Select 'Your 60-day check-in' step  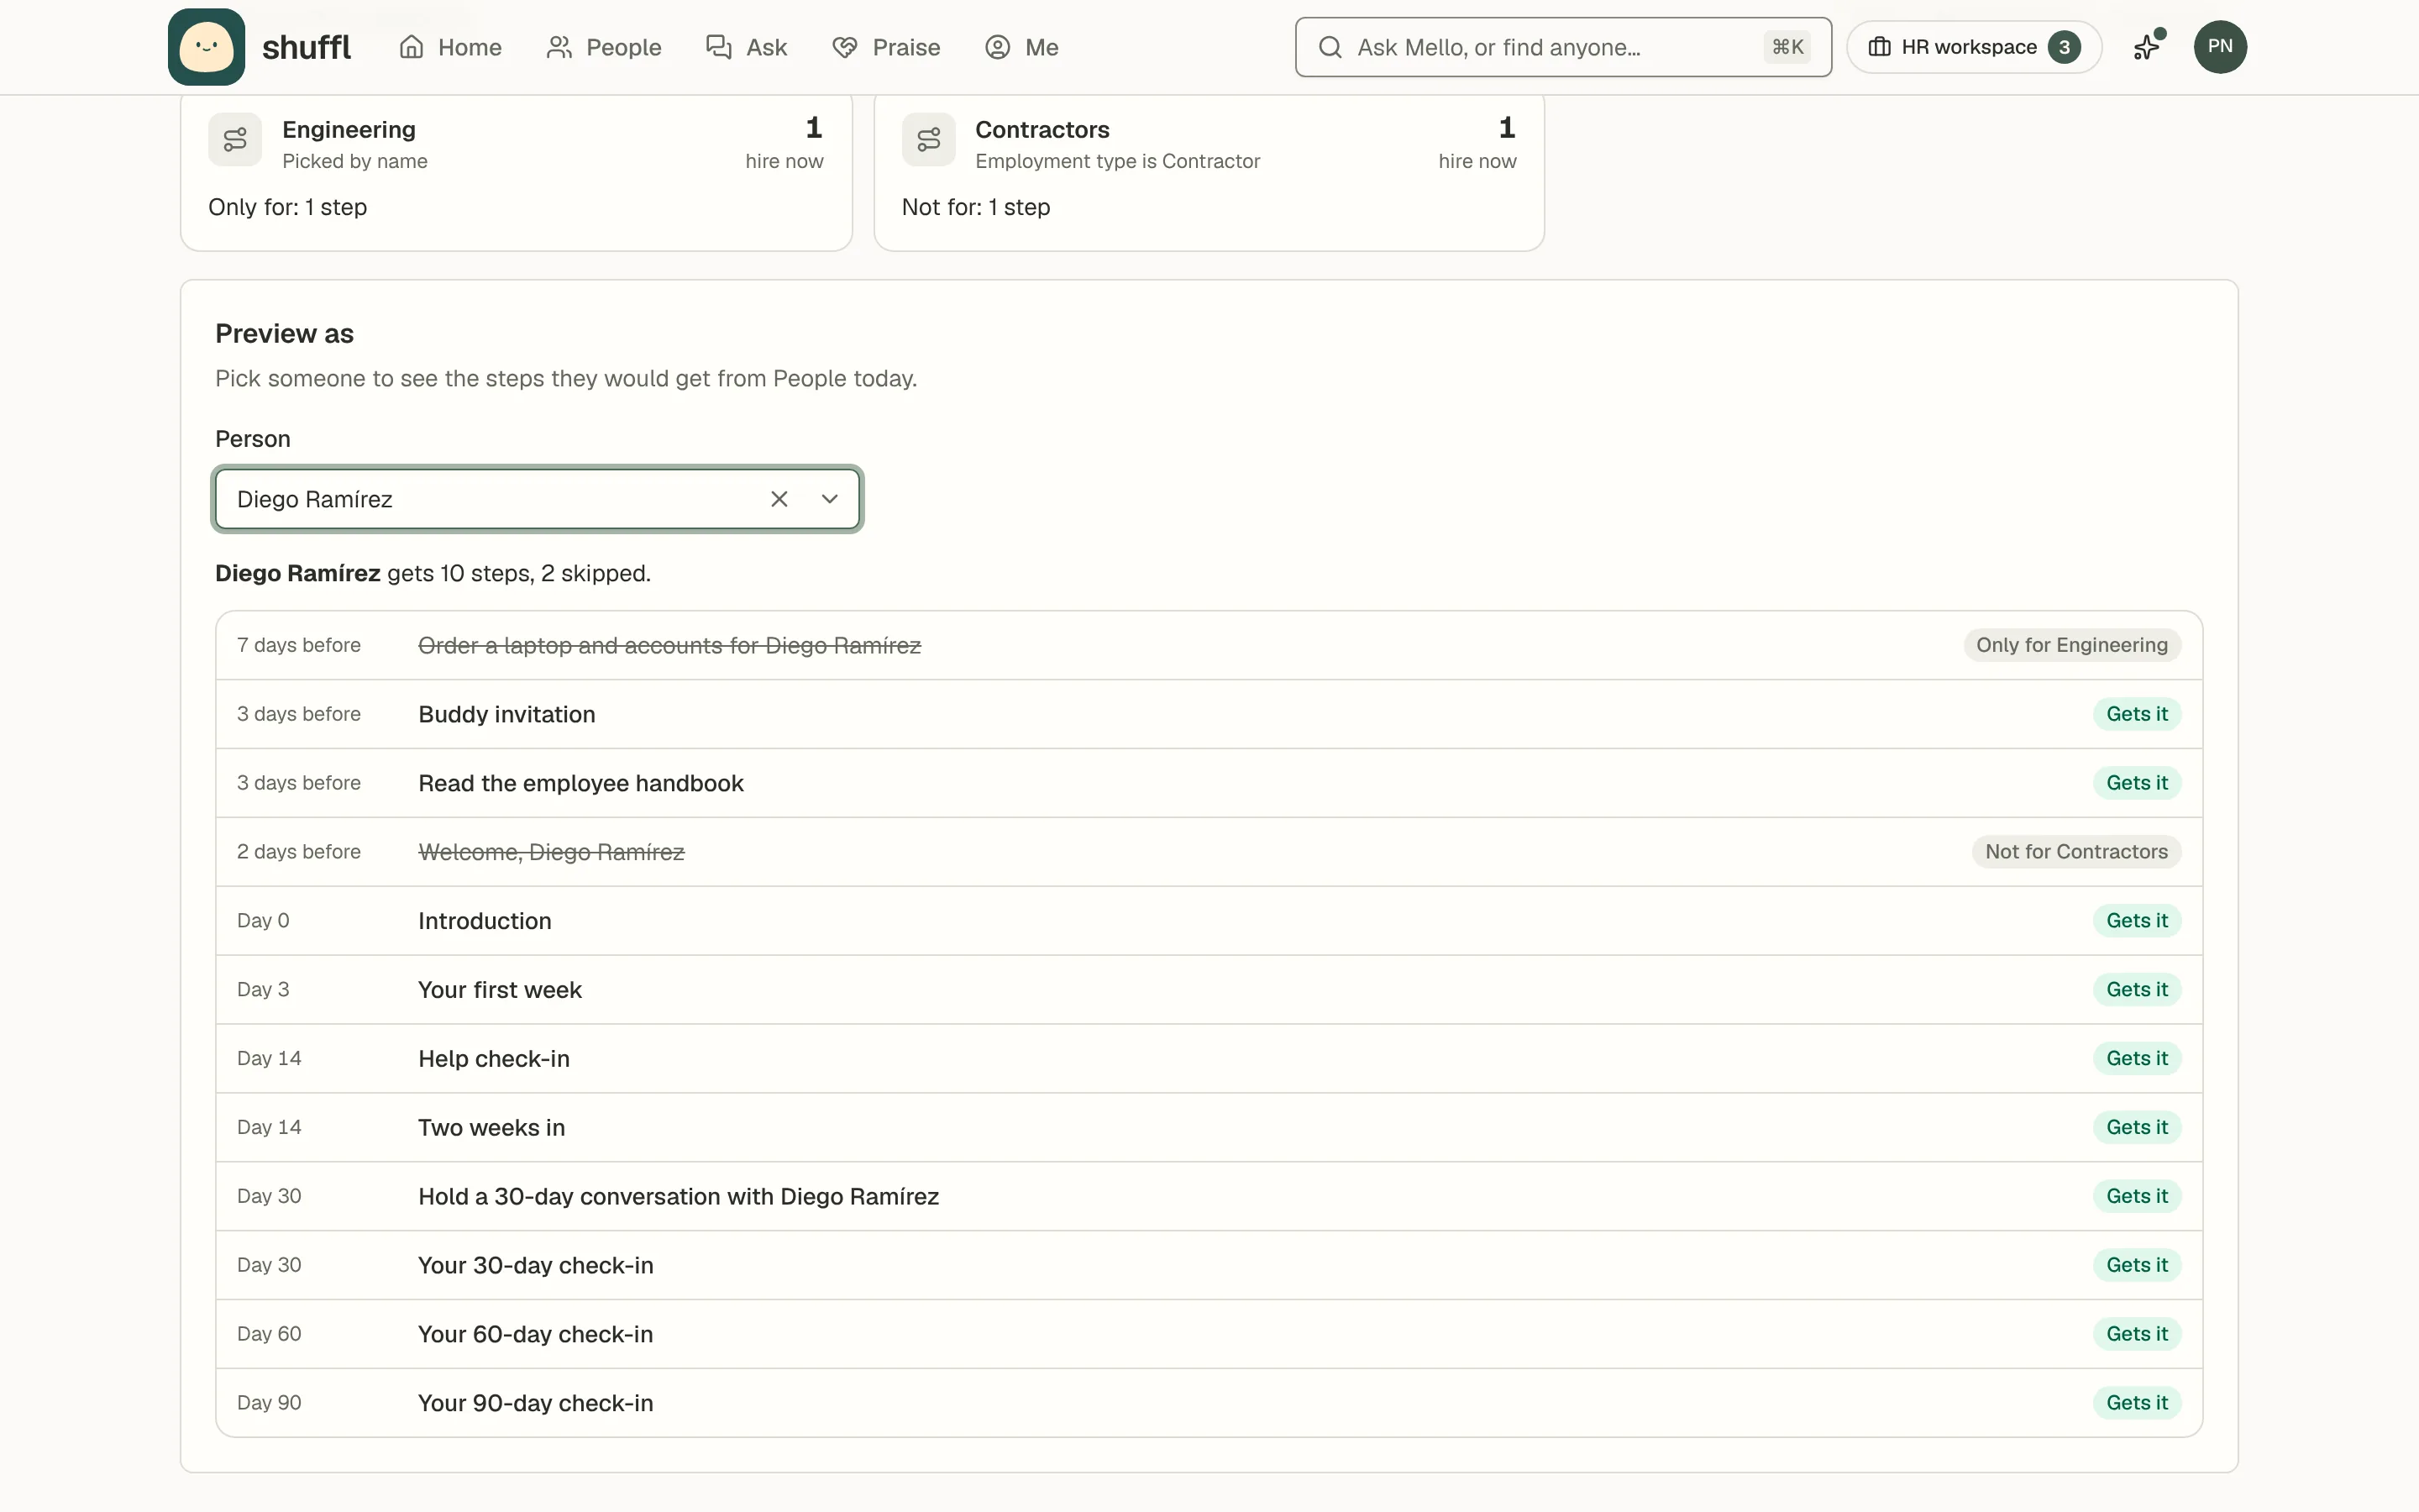tap(1209, 1334)
